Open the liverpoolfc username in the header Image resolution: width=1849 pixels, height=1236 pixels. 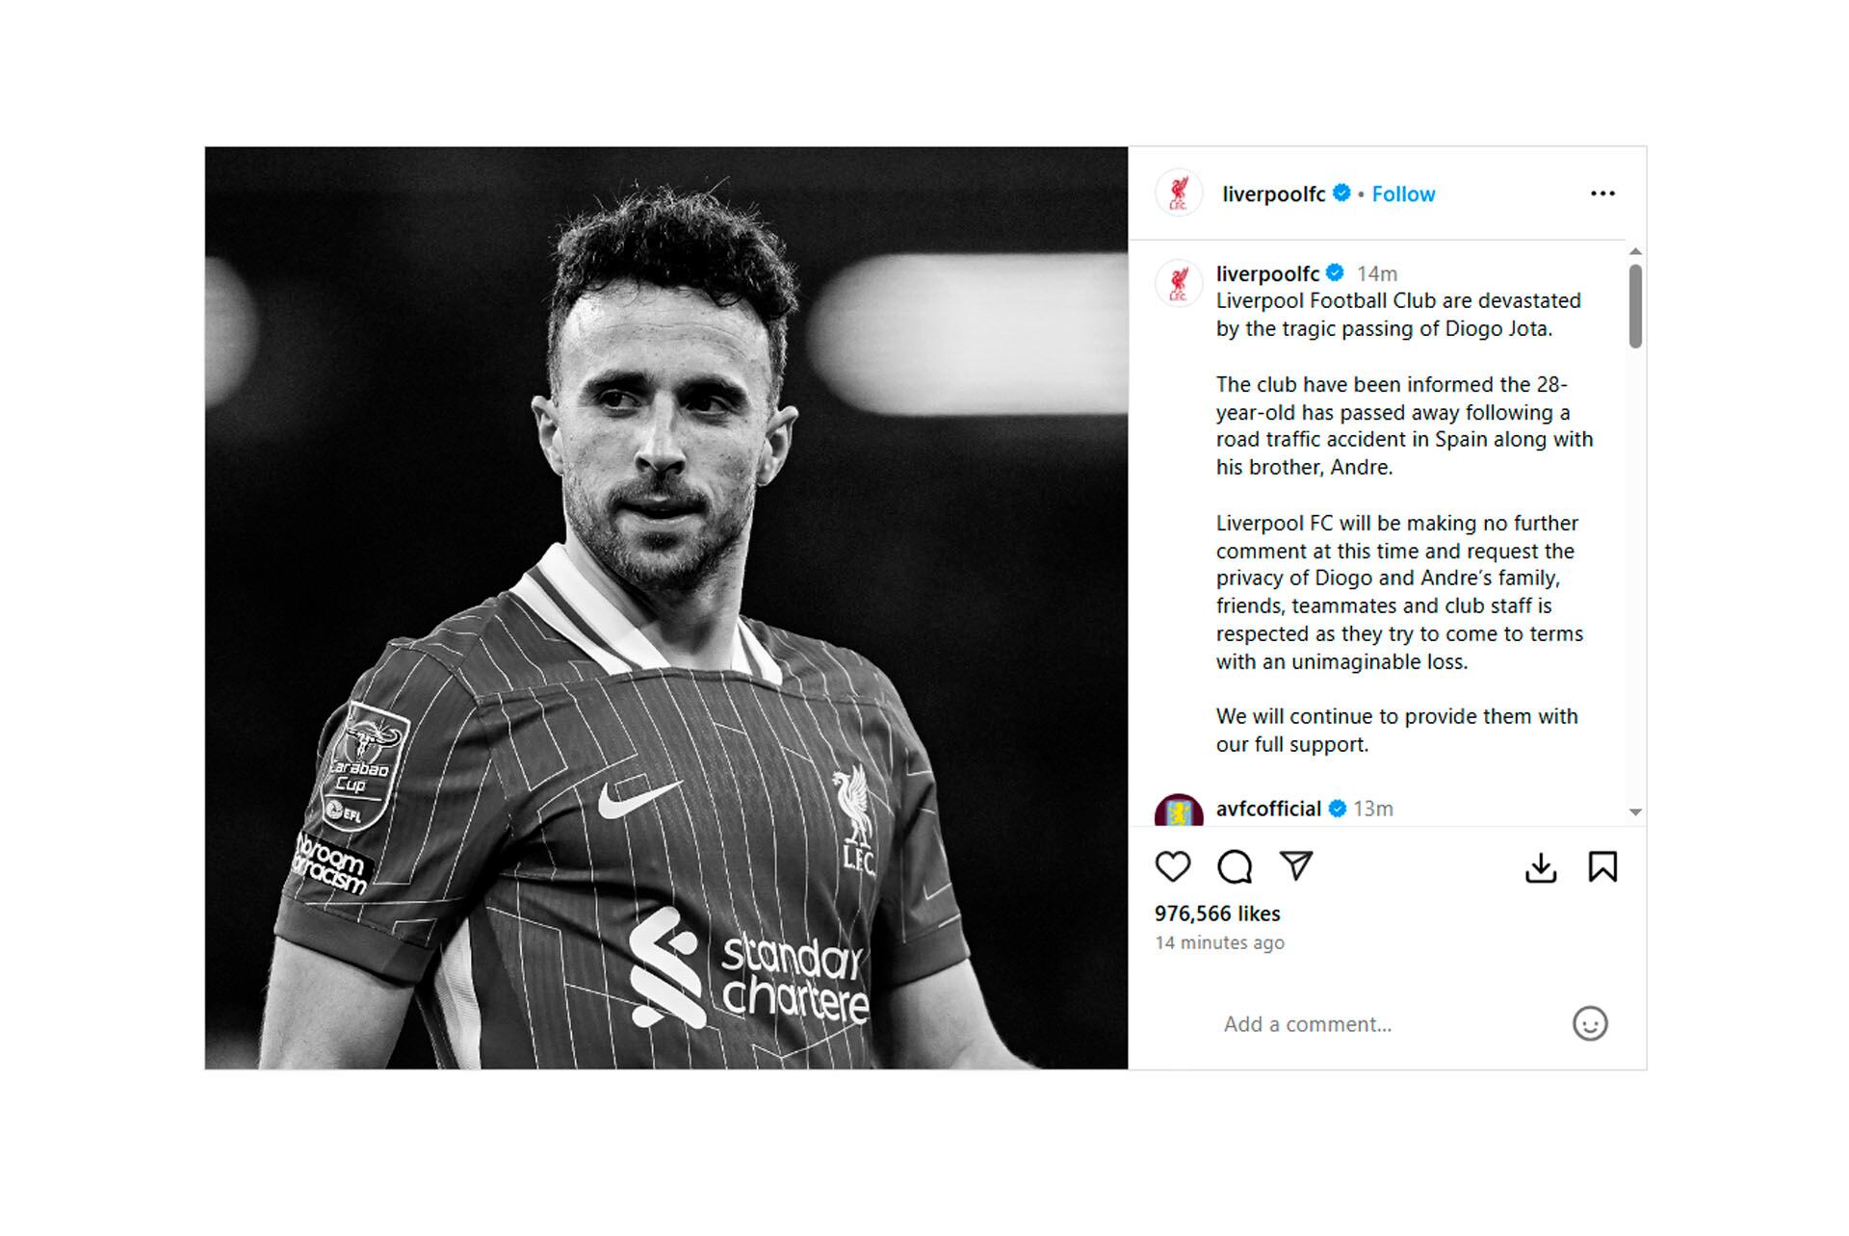1273,194
